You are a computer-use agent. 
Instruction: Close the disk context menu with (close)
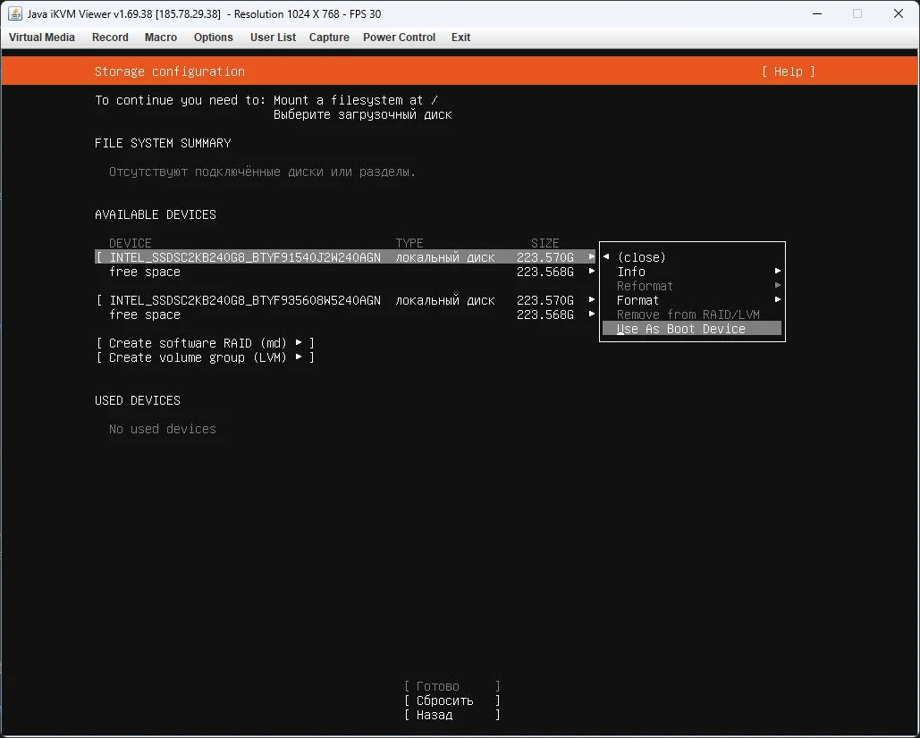[x=641, y=257]
